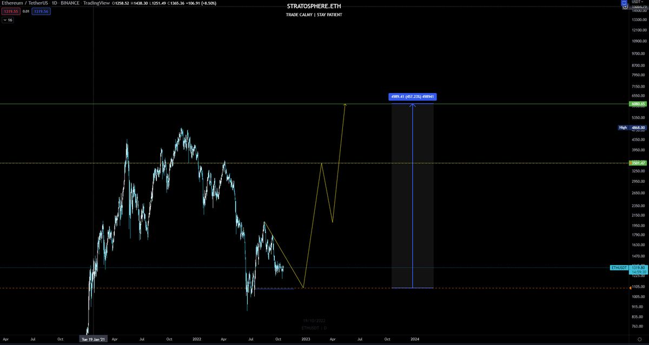
Task: Click the blue buy button showing 1319.56
Action: 41,11
